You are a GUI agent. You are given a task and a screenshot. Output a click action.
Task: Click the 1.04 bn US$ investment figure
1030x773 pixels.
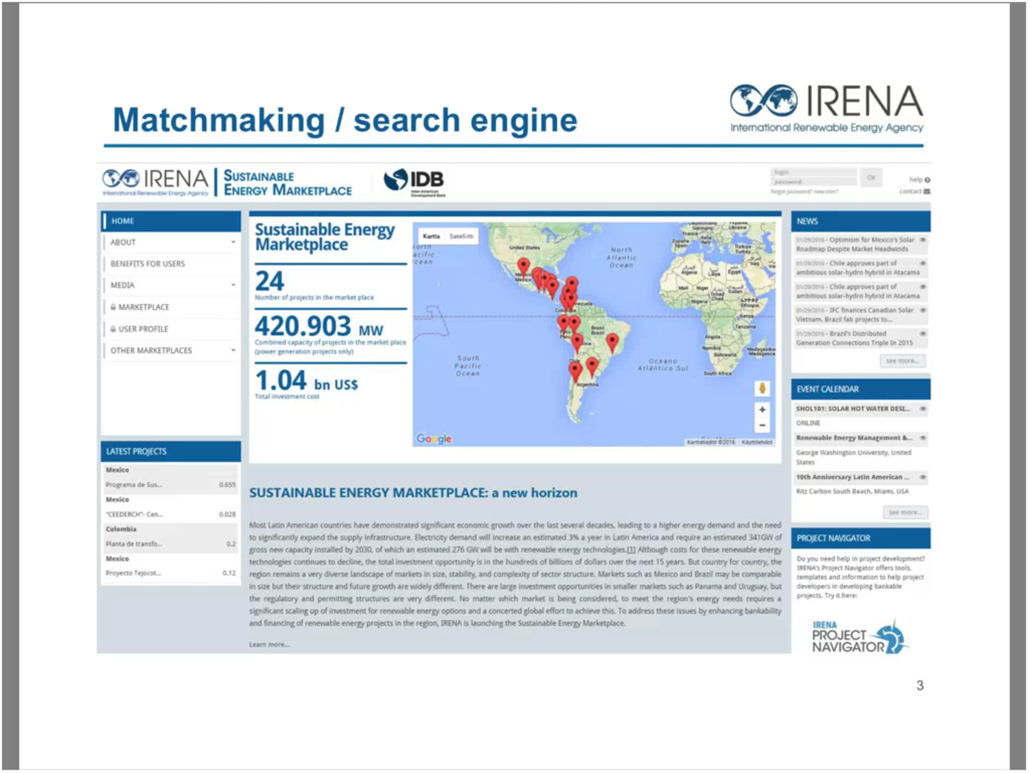coord(306,380)
